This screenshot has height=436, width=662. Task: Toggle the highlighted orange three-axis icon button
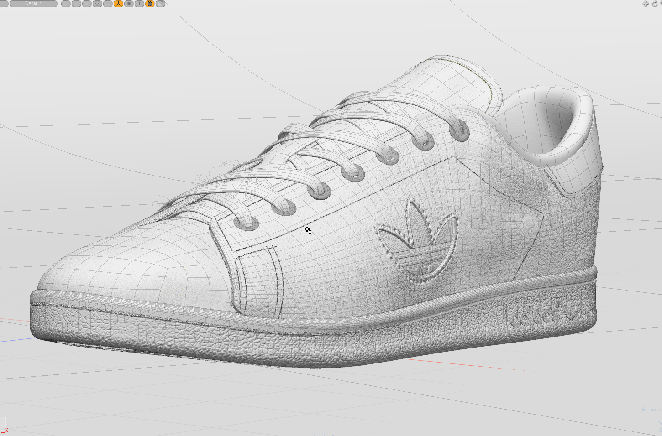coord(118,4)
